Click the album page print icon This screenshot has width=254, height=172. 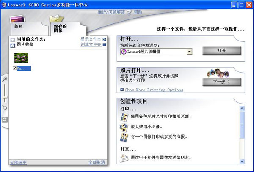(x=124, y=116)
